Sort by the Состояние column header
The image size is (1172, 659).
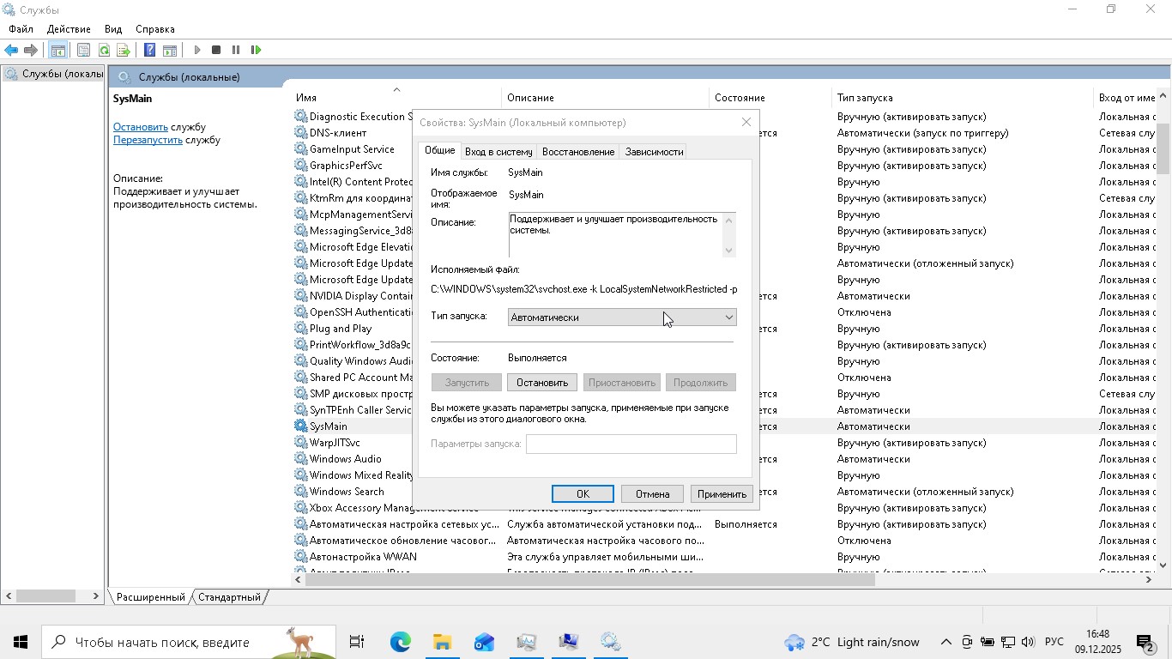(772, 98)
